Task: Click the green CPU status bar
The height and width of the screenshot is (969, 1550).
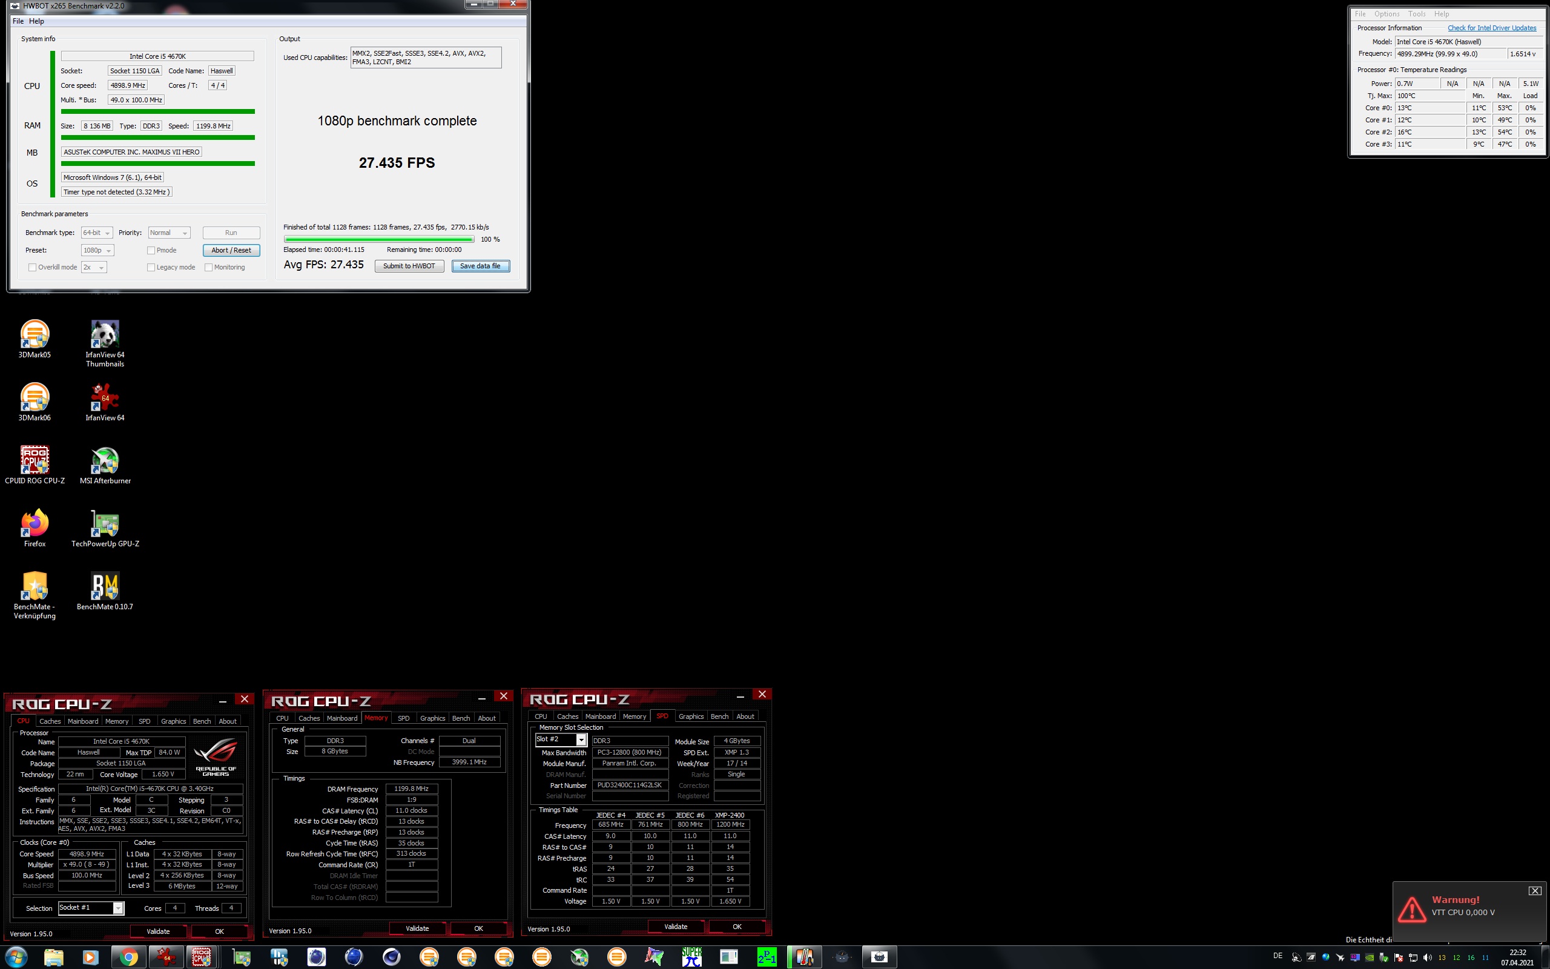Action: (157, 111)
